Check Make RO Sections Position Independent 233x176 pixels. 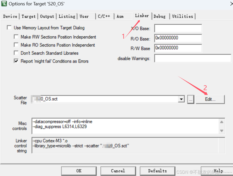tap(16, 45)
